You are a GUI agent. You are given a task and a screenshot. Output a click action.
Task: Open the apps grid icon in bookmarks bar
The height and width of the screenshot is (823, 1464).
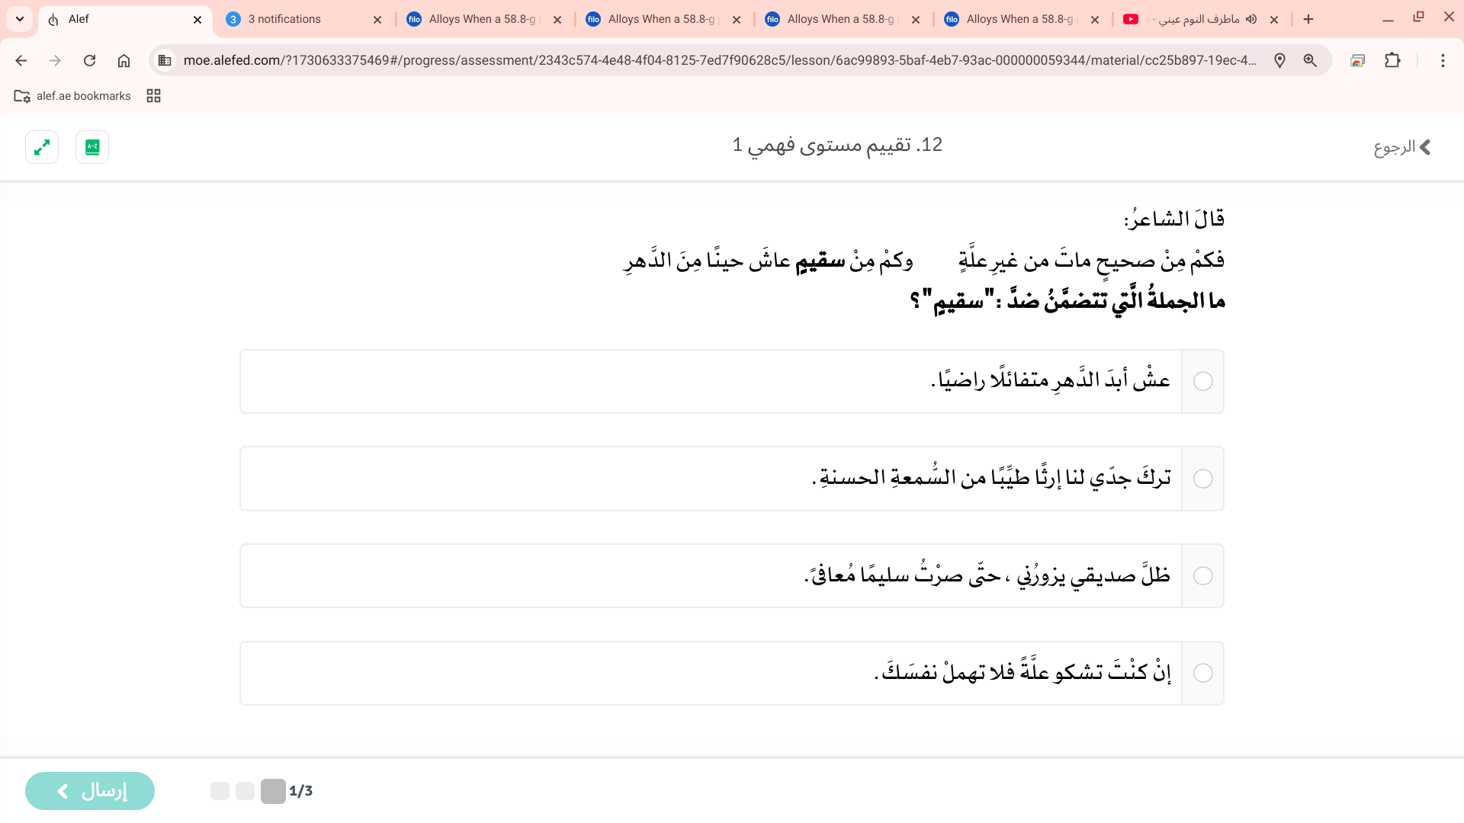coord(153,95)
